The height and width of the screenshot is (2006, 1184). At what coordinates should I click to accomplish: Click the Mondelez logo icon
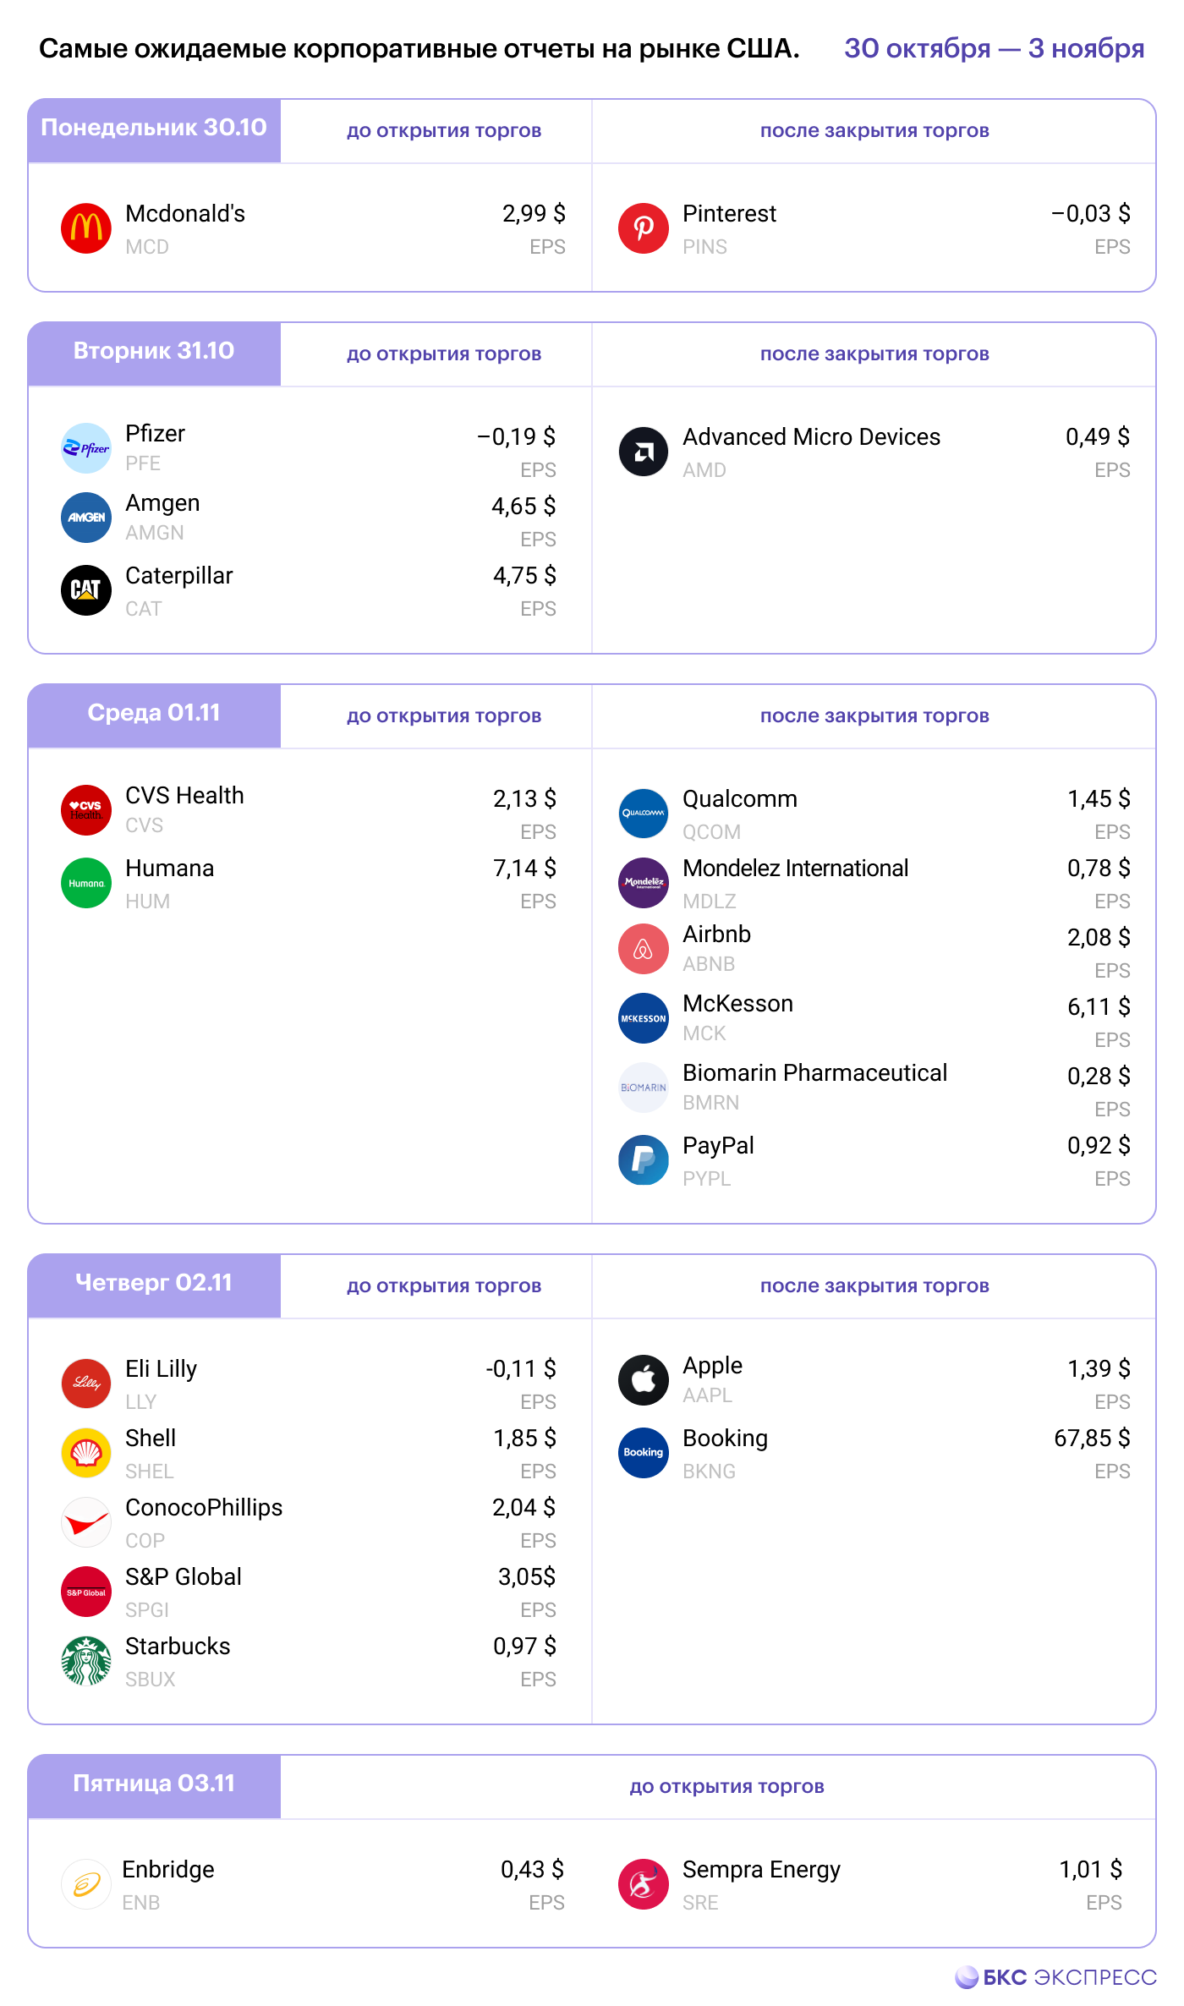pos(644,883)
